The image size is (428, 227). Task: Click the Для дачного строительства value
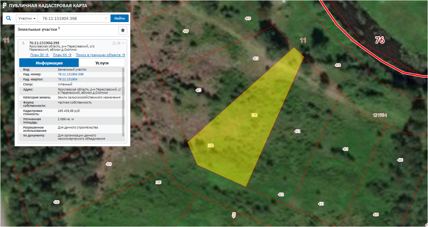[x=78, y=127]
